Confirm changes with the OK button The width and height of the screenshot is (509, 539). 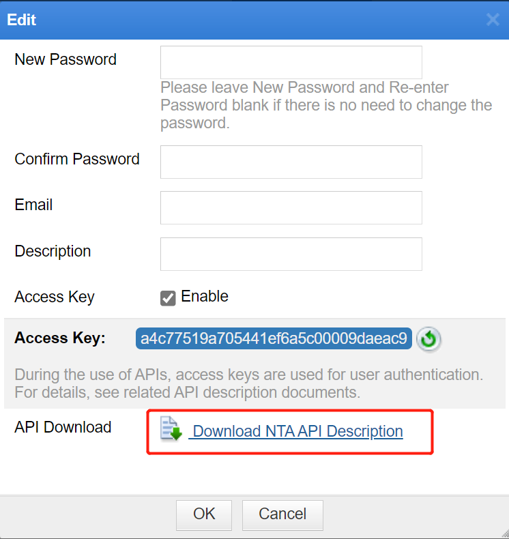coord(204,515)
